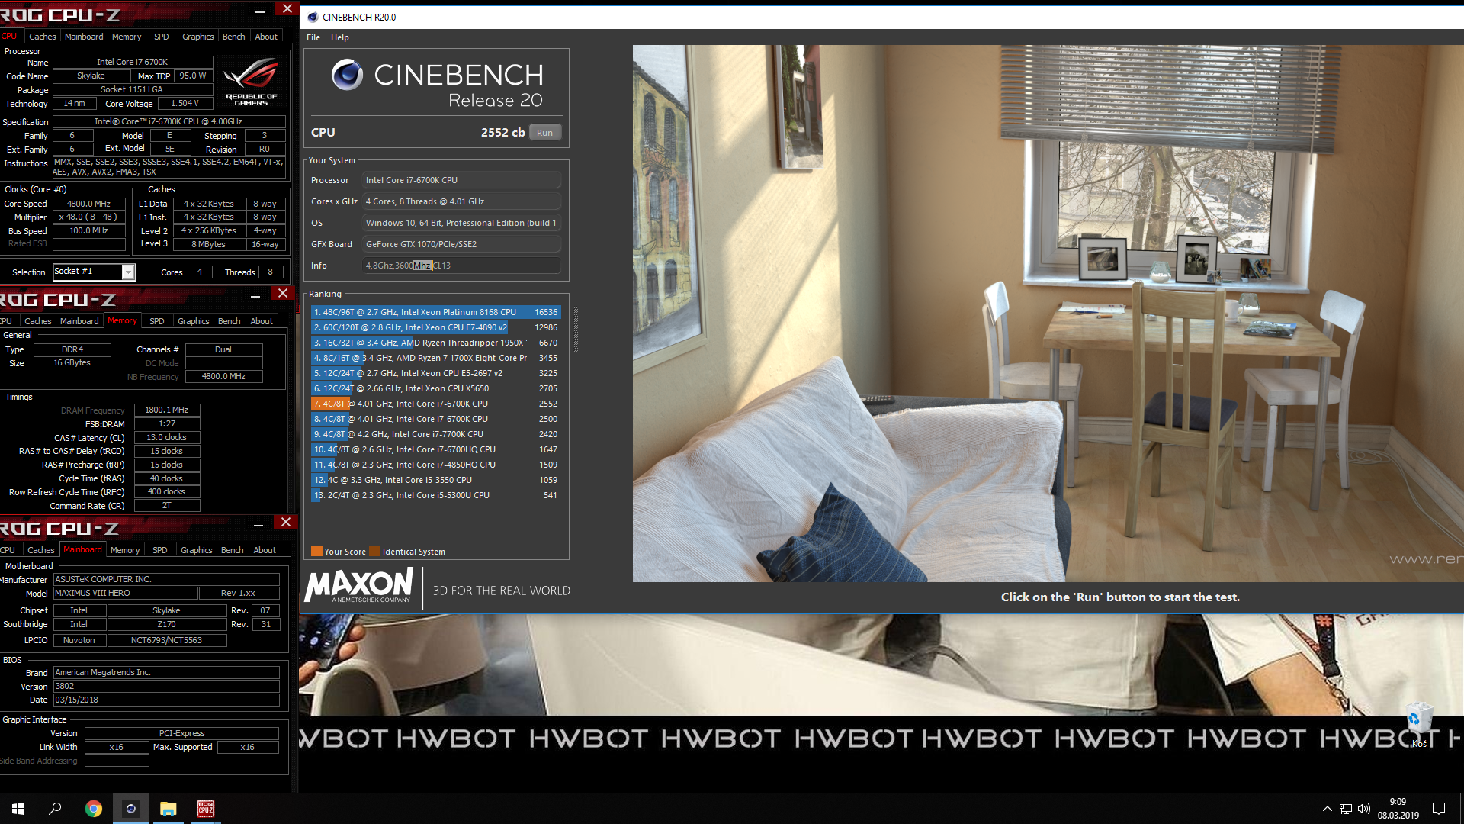Select ranking row 13 i5-5300U
This screenshot has width=1464, height=824.
pos(435,495)
